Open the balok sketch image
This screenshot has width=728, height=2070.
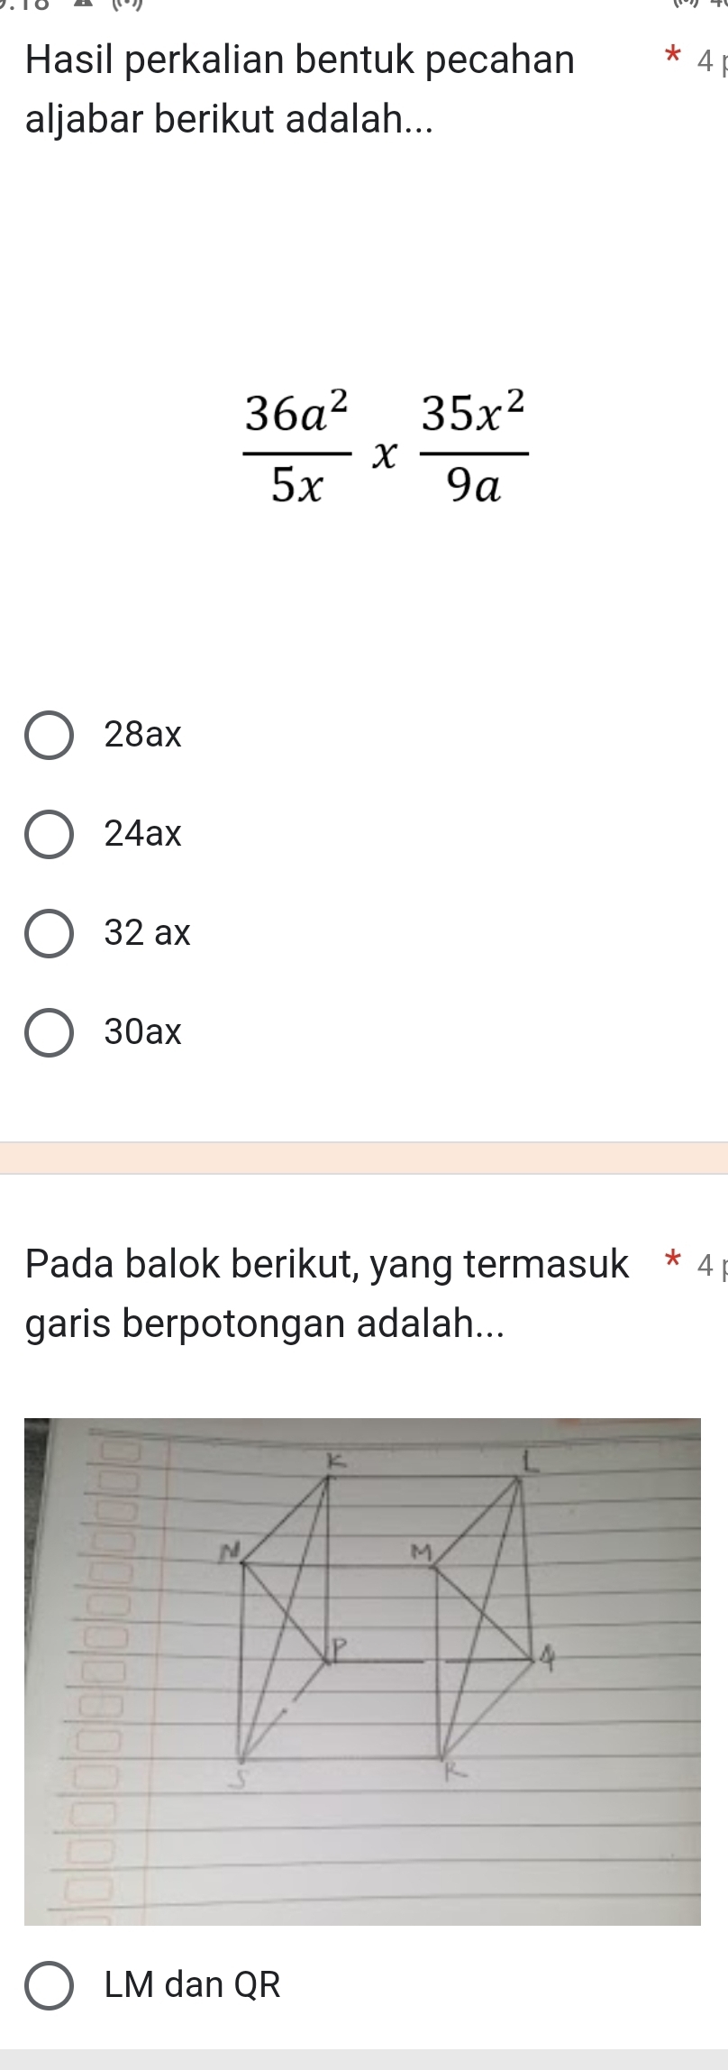click(362, 1672)
